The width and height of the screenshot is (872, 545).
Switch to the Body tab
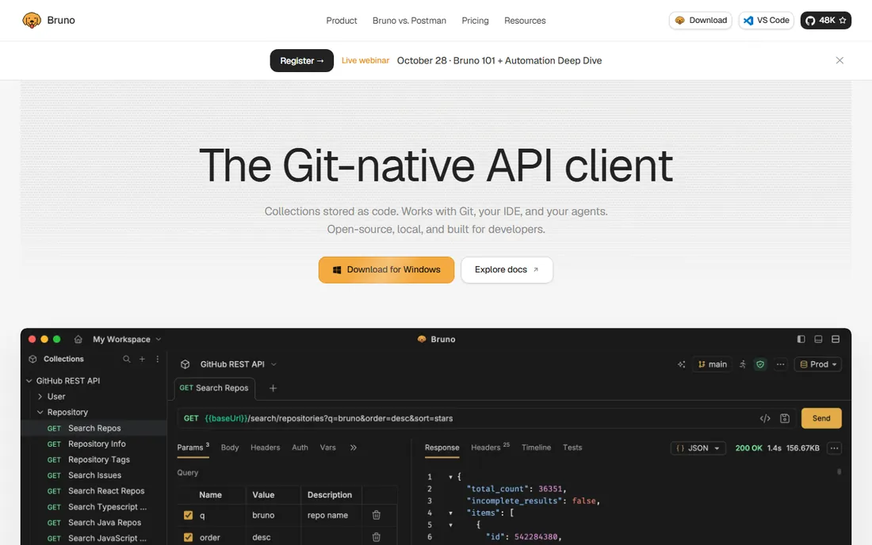pos(230,448)
